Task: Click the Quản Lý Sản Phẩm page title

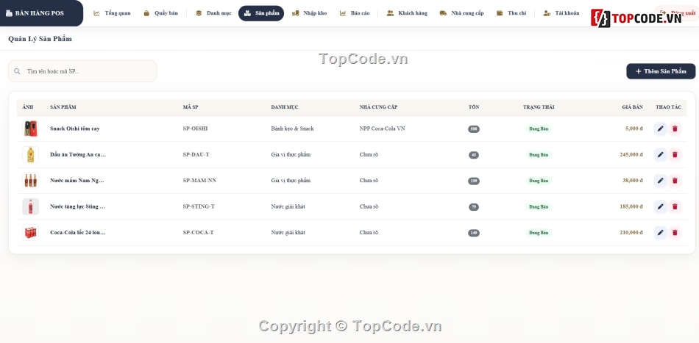Action: (x=40, y=39)
